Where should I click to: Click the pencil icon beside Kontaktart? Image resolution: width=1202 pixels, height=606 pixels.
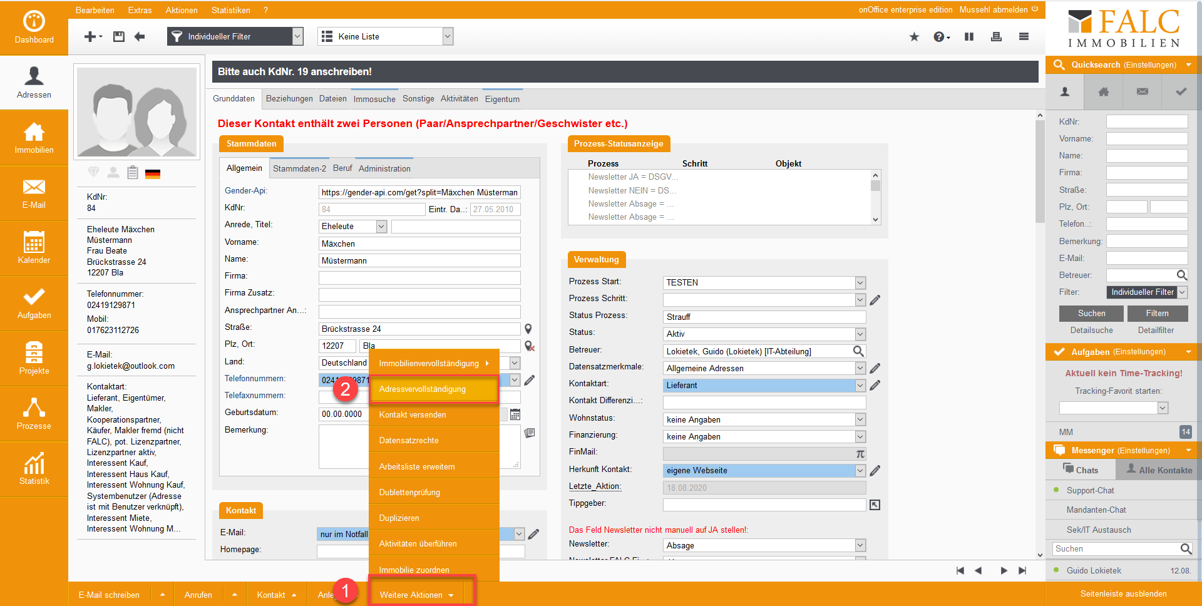point(875,386)
